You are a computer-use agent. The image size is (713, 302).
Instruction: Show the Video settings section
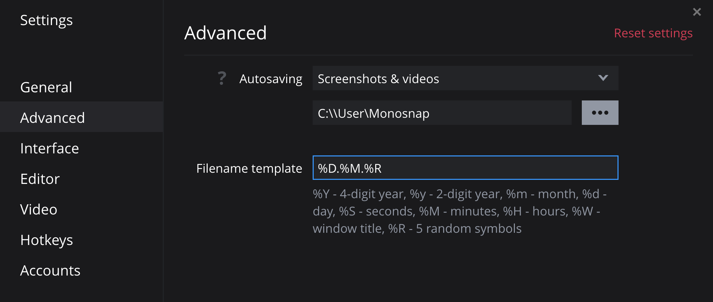(x=39, y=209)
